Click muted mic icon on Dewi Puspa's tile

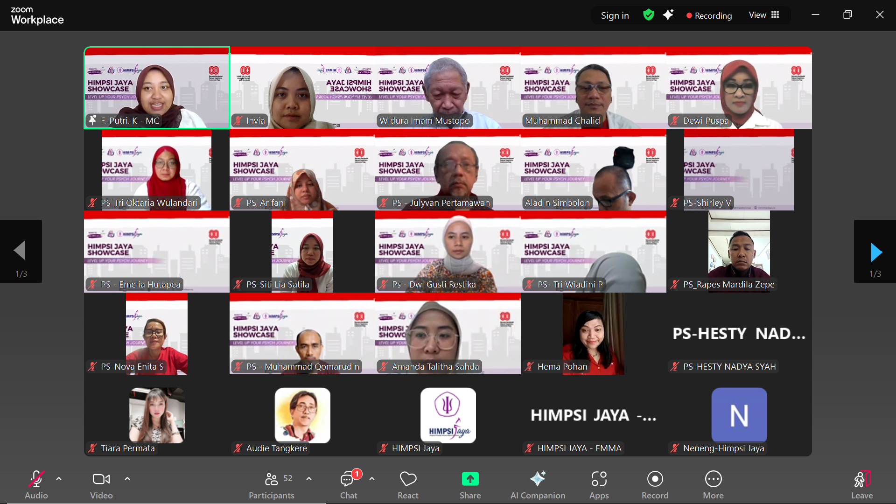pyautogui.click(x=675, y=120)
